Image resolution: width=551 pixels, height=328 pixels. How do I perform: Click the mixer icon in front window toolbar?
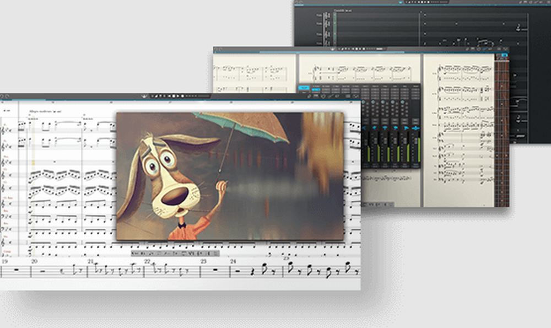pos(348,96)
